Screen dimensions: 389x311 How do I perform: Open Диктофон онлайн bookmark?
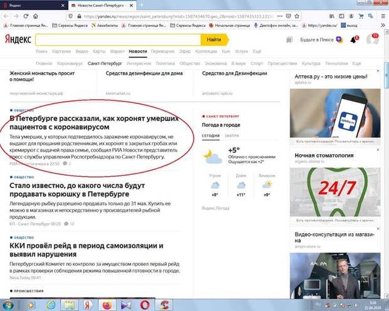[276, 25]
